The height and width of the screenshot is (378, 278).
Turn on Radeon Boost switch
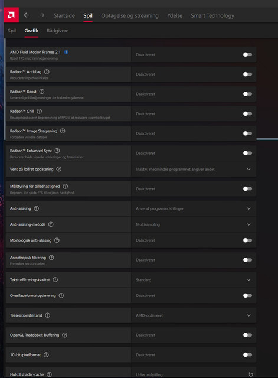pos(247,94)
